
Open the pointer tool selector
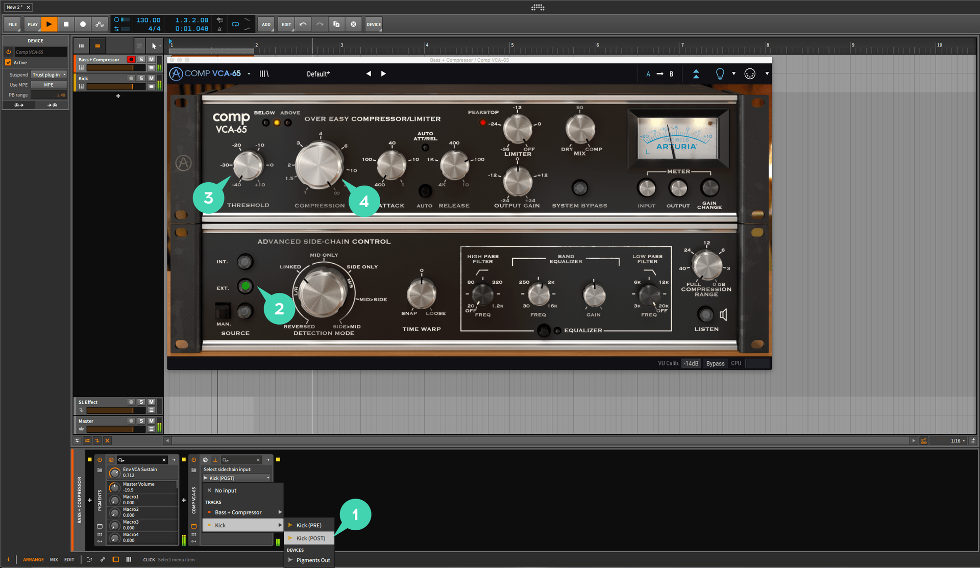(155, 46)
